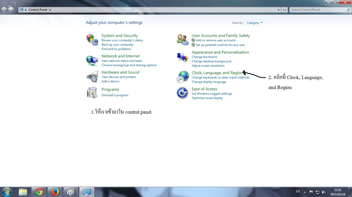Open Change display language link
Image resolution: width=352 pixels, height=197 pixels.
[209, 82]
